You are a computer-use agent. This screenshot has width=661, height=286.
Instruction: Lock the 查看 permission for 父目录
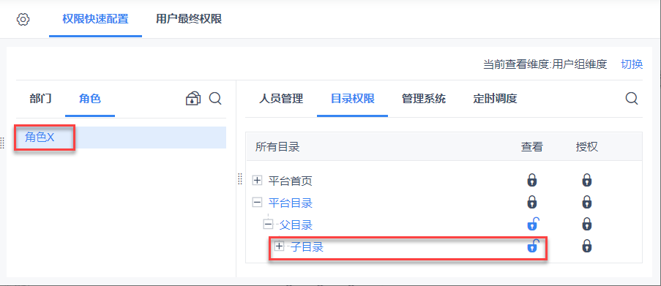(x=534, y=224)
